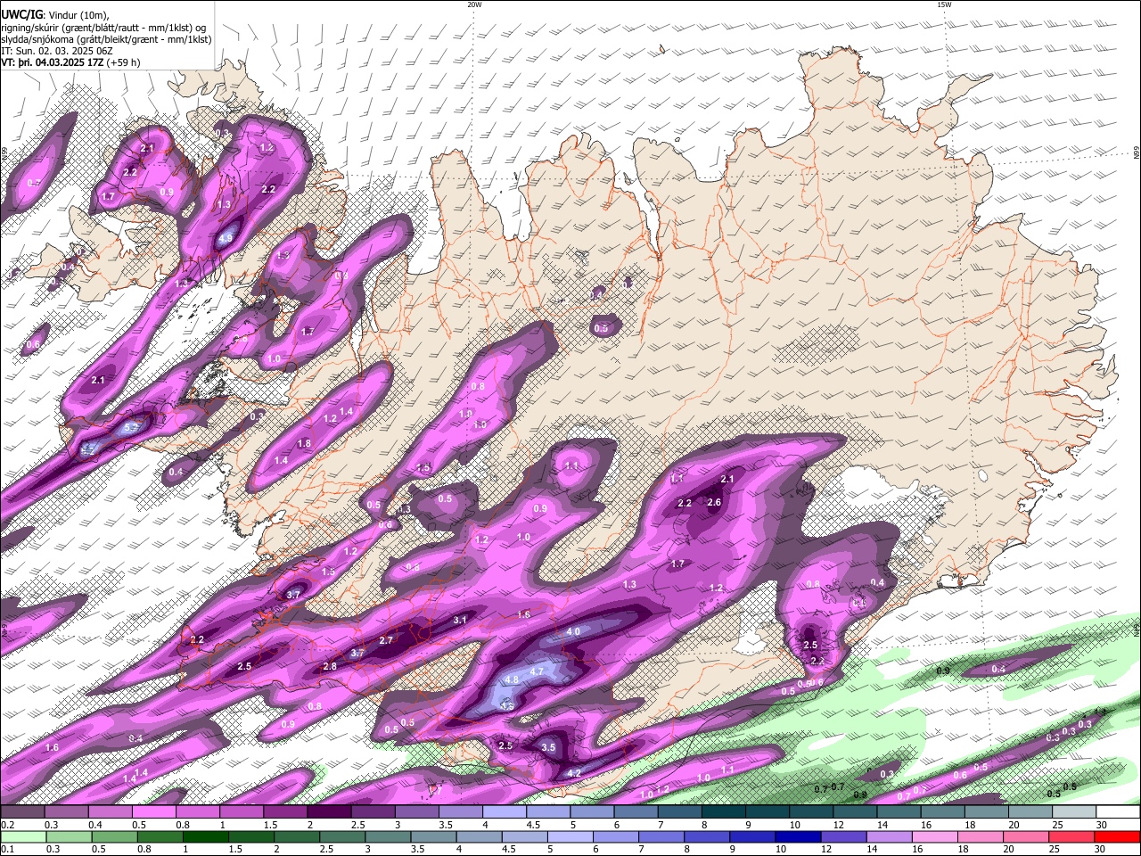Click the red swatch ending the bottom legend row
The width and height of the screenshot is (1141, 856).
1117,837
